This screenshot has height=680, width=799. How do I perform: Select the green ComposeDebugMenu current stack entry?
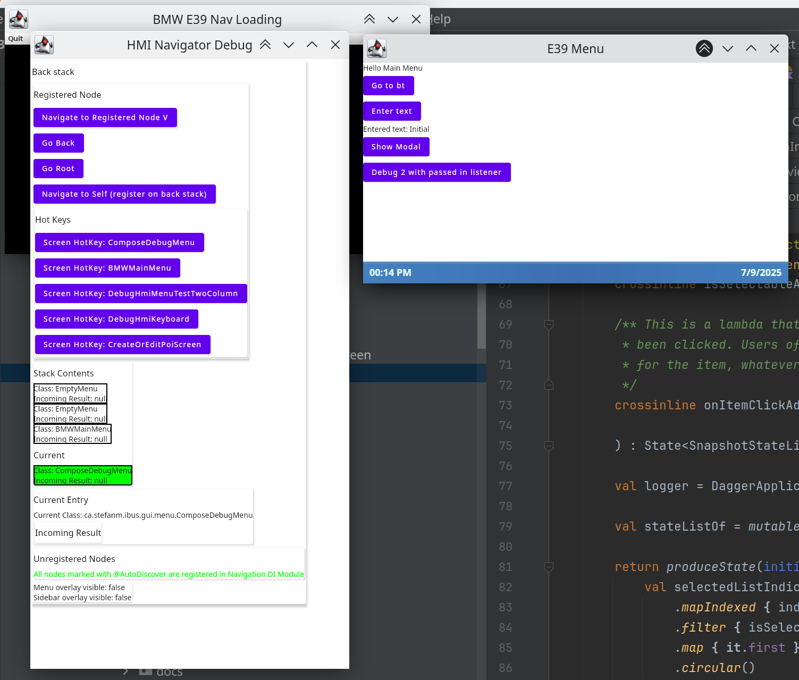click(82, 475)
